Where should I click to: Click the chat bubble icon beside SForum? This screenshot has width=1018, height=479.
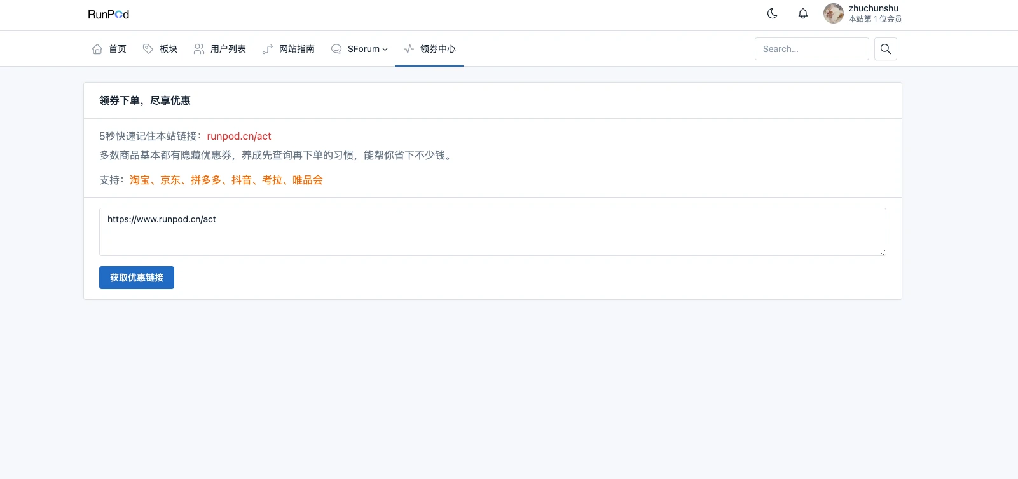click(336, 49)
